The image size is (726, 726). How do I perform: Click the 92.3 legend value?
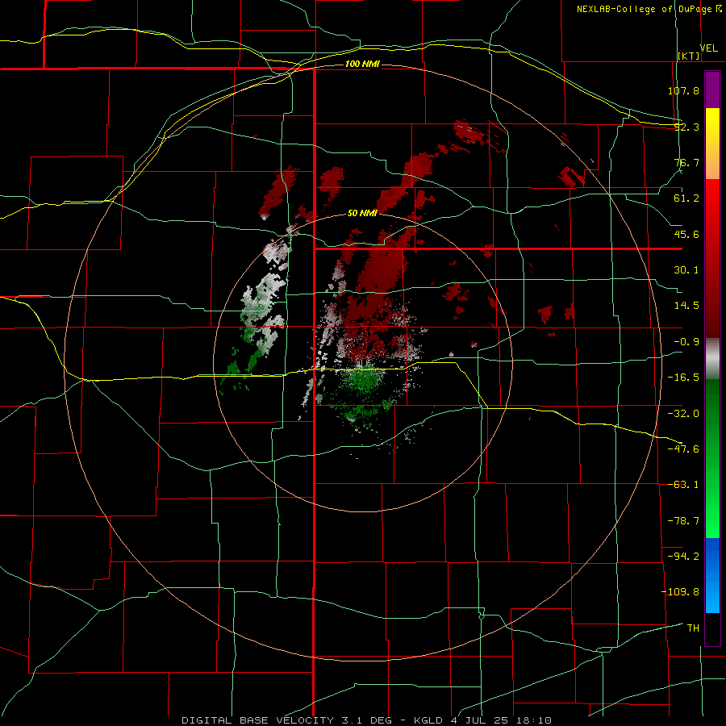pyautogui.click(x=686, y=127)
